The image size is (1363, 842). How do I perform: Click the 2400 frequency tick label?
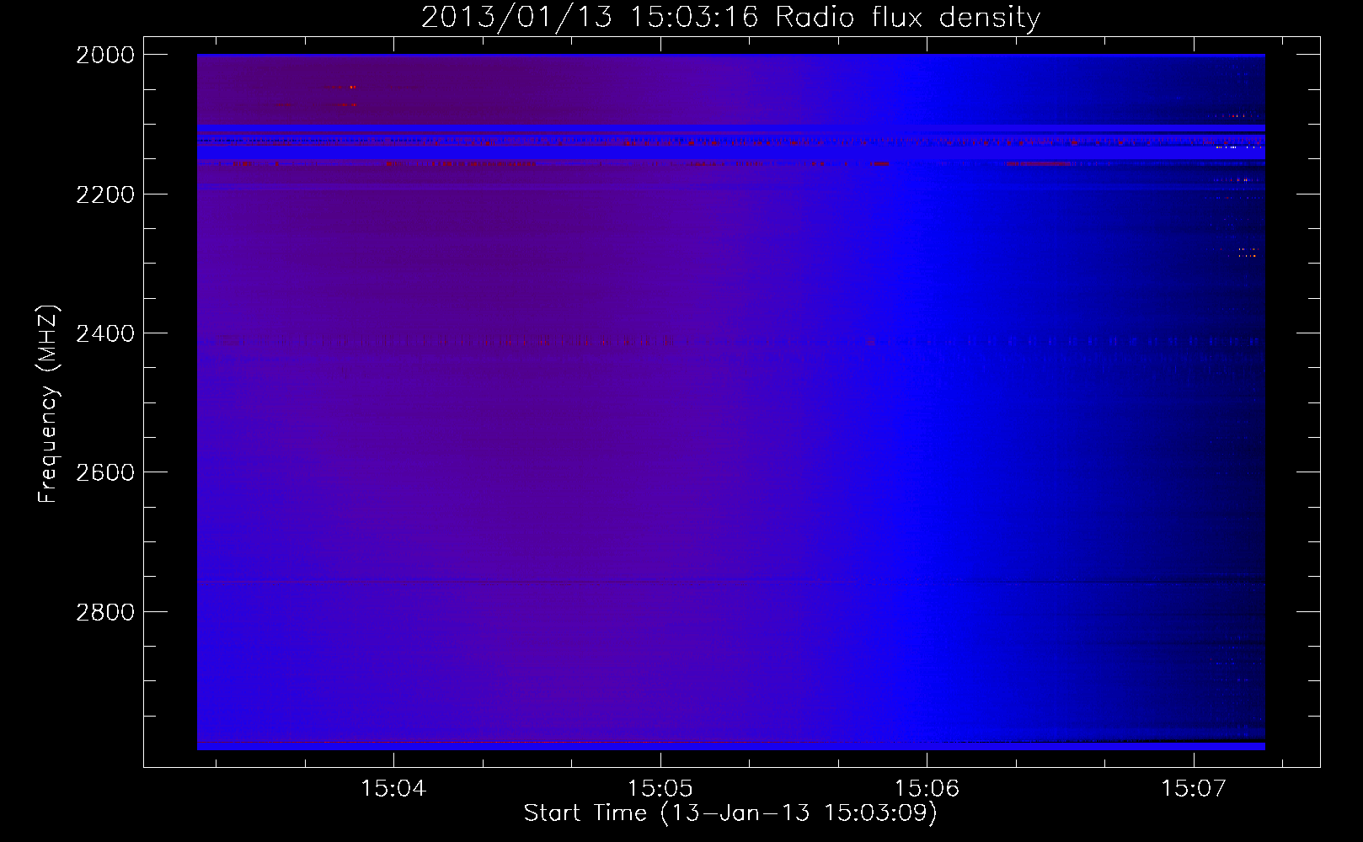click(x=105, y=333)
